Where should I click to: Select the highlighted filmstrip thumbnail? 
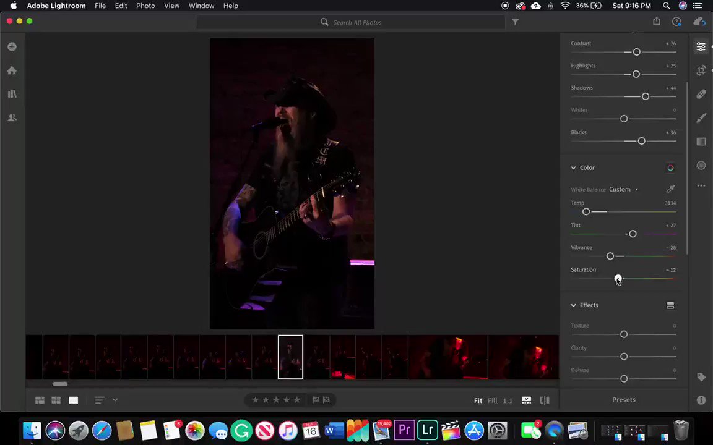coord(290,357)
